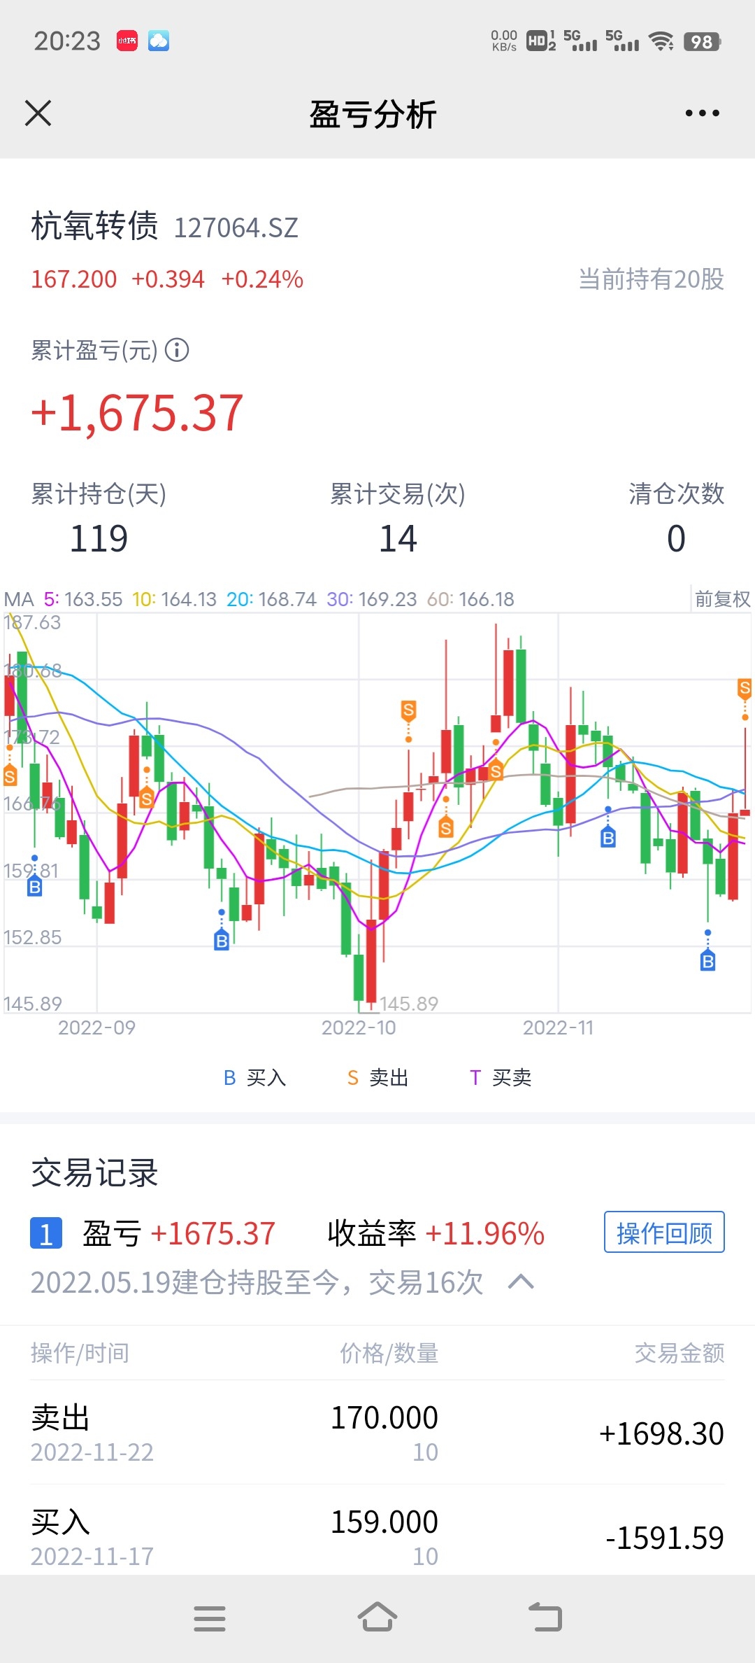This screenshot has width=755, height=1663.
Task: Close the 盈亏分析 page with X
Action: (x=38, y=113)
